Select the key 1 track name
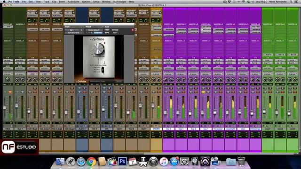 pos(206,129)
